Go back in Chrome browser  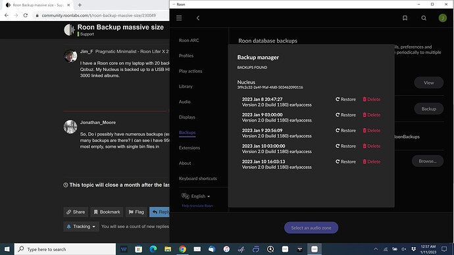(x=7, y=15)
